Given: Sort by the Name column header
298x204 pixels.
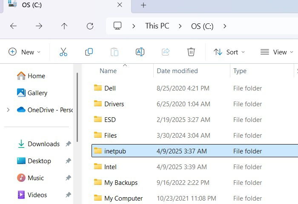Looking at the screenshot, I should coord(108,71).
